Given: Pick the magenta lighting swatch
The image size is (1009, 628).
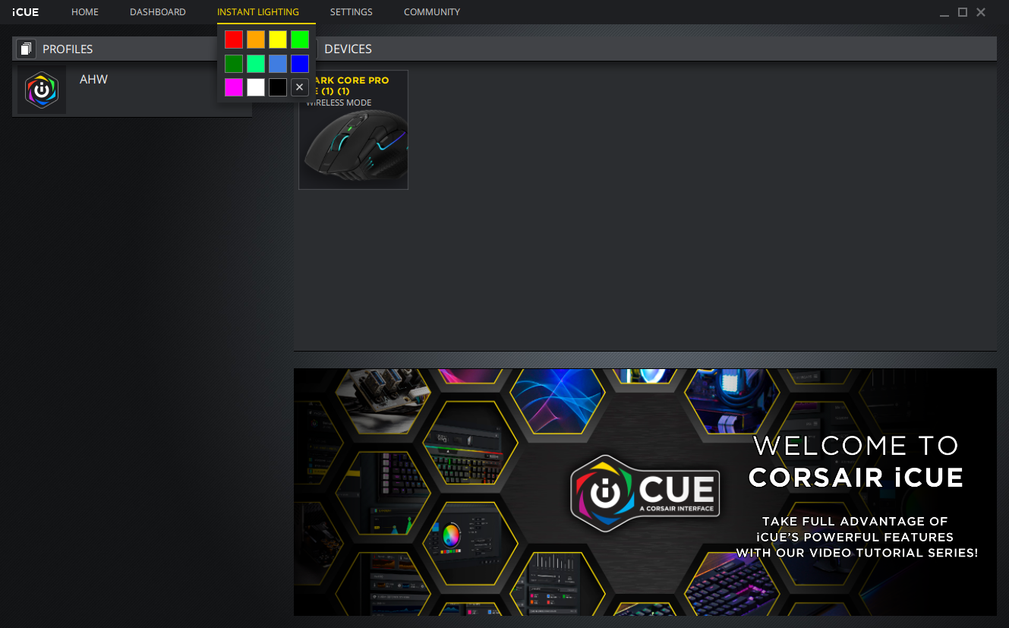Looking at the screenshot, I should (234, 87).
